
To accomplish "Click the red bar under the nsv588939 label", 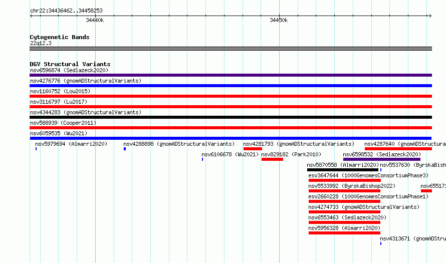I will (231, 128).
